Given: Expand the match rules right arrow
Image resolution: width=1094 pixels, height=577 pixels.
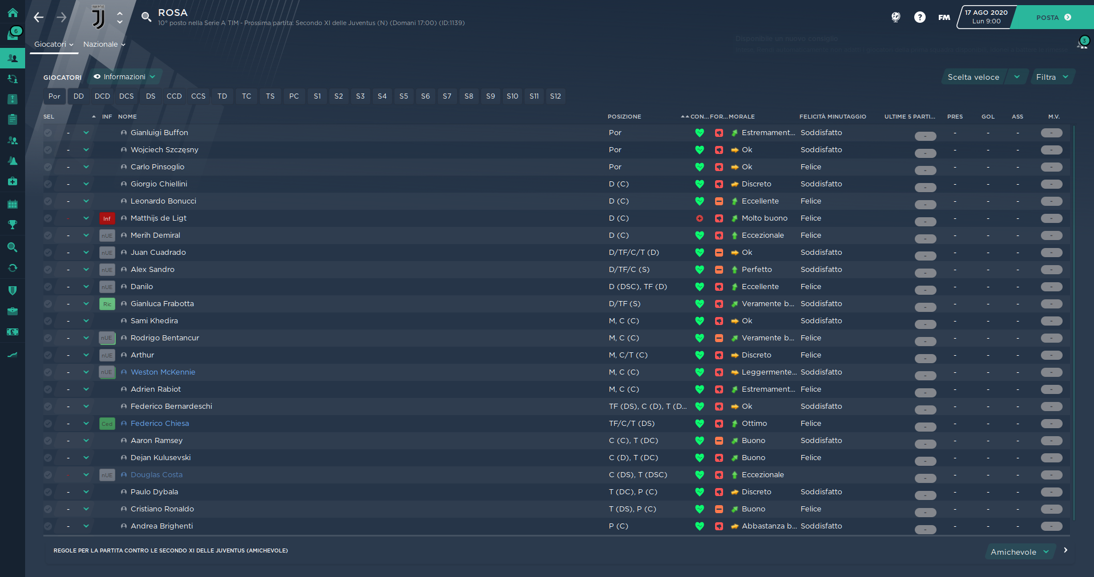Looking at the screenshot, I should click(1065, 550).
